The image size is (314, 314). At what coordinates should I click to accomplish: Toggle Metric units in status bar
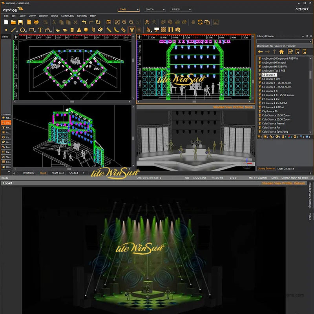(x=274, y=178)
